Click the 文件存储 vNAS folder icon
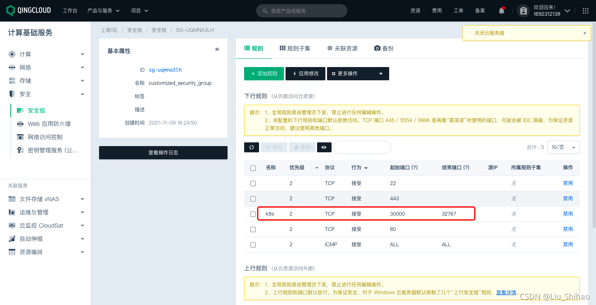 12,199
